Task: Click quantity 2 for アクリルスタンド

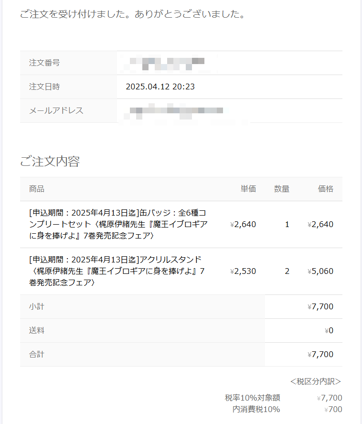Action: coord(287,271)
